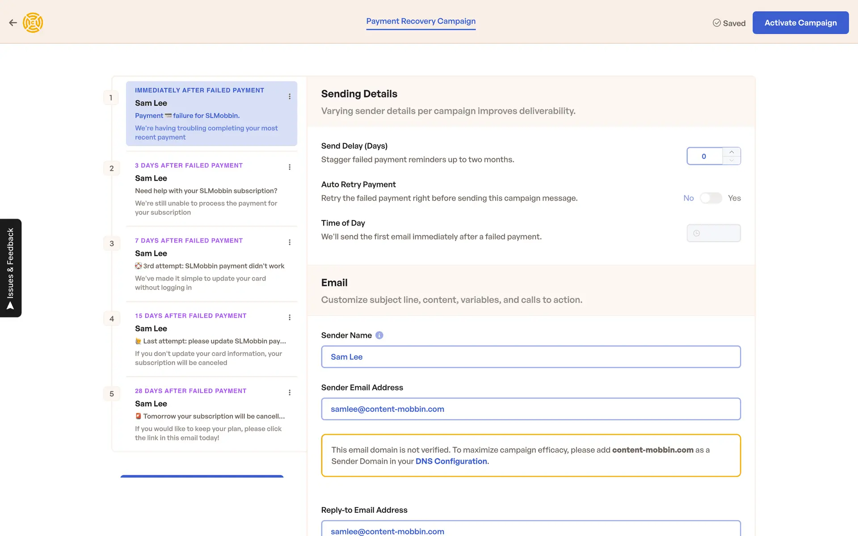Open kebab menu on 15 days email
The width and height of the screenshot is (858, 536).
point(290,317)
